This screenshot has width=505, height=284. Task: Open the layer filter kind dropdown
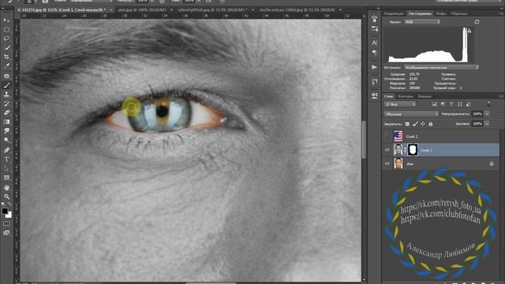400,104
